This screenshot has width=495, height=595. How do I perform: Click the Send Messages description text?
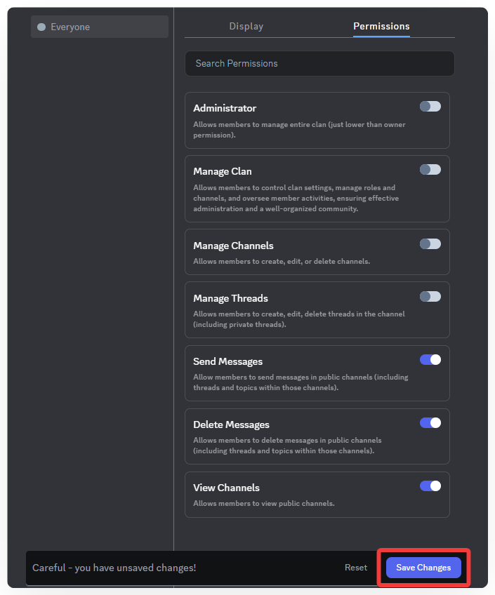(301, 382)
